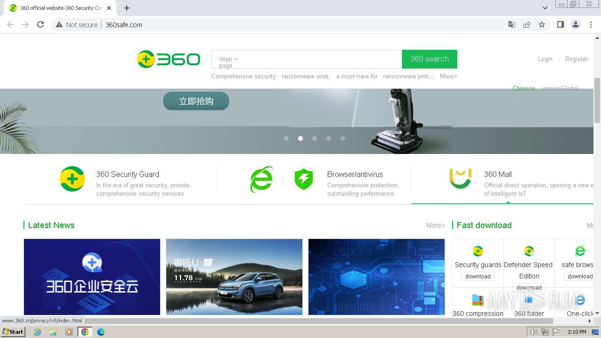Open the browser side panel icon

pos(560,24)
